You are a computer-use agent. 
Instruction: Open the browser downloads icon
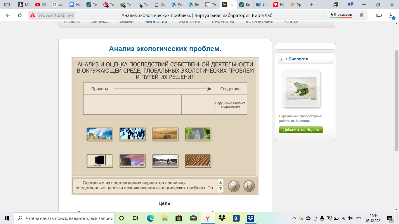(x=391, y=15)
